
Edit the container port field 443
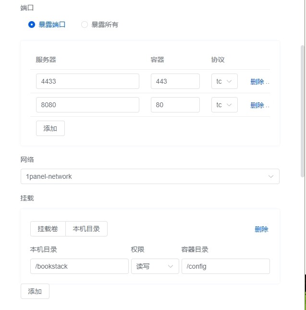175,81
